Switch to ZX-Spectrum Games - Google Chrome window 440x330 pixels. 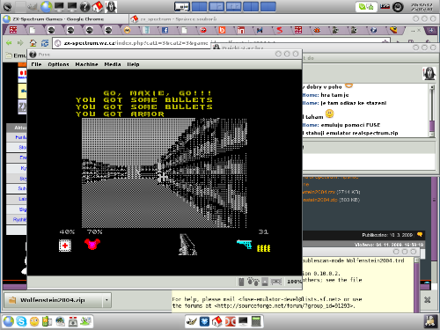pyautogui.click(x=65, y=18)
